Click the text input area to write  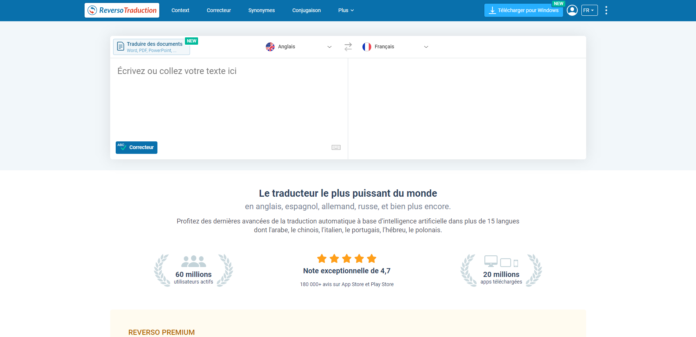pyautogui.click(x=229, y=99)
